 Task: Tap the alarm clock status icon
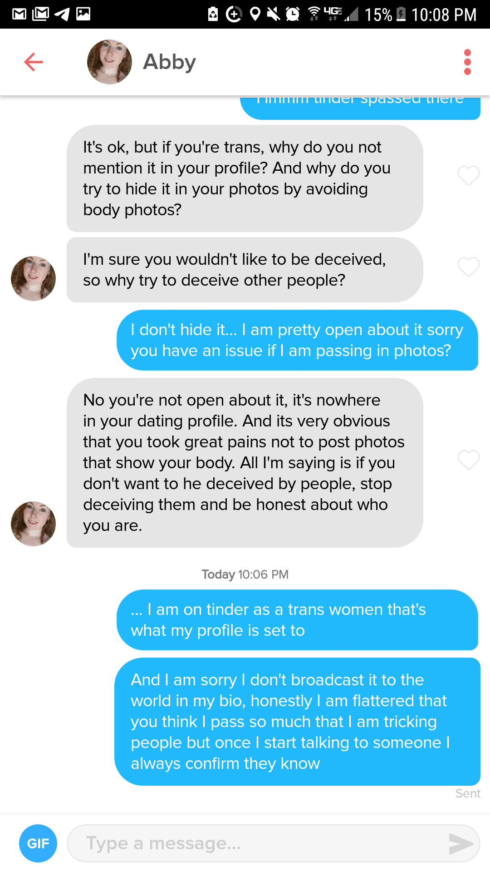293,14
